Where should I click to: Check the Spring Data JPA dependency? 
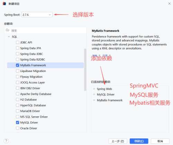[18, 48]
